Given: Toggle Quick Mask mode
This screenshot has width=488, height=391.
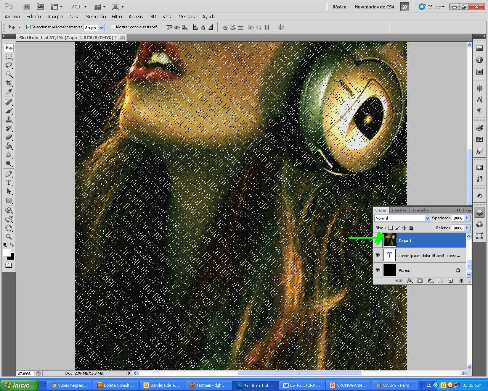Looking at the screenshot, I should pyautogui.click(x=9, y=265).
